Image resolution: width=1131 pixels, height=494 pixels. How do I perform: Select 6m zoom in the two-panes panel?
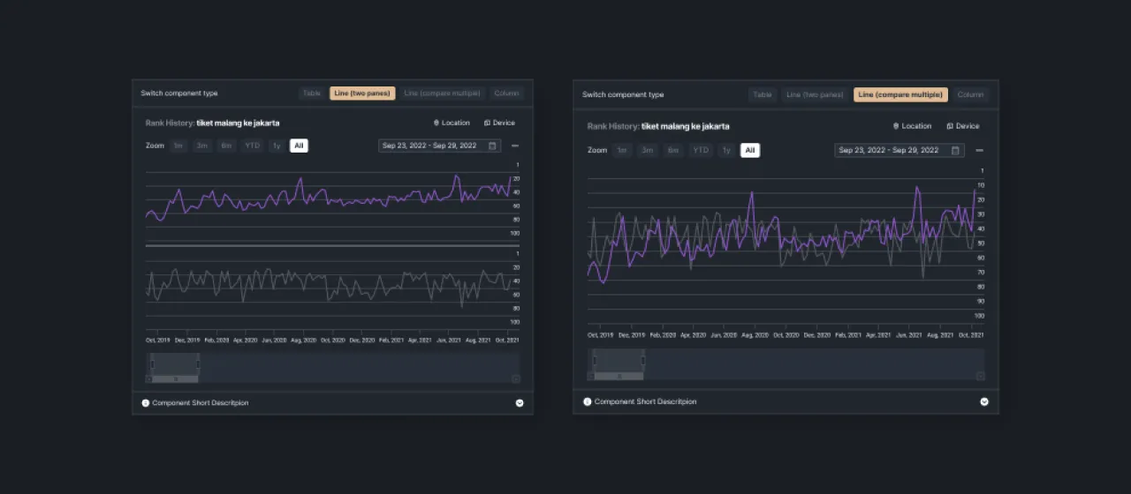[227, 146]
